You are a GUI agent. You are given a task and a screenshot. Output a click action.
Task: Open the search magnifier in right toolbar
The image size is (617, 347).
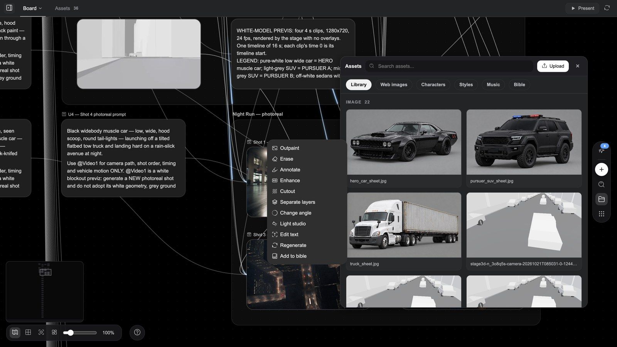pos(602,184)
